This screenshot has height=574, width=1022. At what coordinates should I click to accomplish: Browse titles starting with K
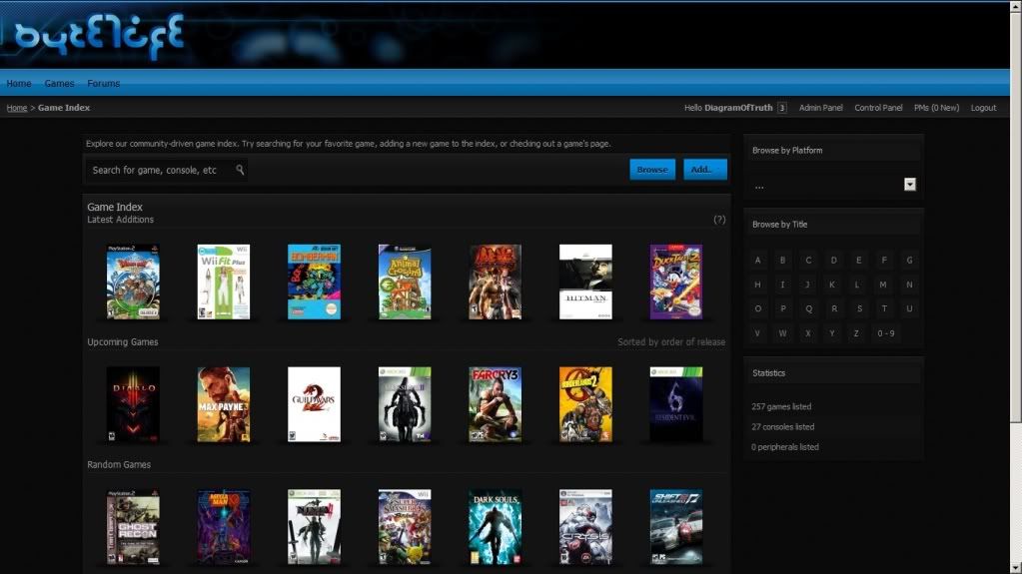tap(832, 285)
